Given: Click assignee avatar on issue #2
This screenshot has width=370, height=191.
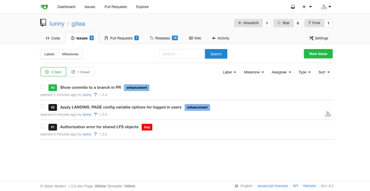Looking at the screenshot, I should (328, 114).
